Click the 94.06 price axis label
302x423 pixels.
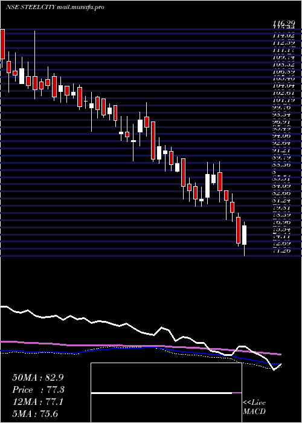click(283, 137)
